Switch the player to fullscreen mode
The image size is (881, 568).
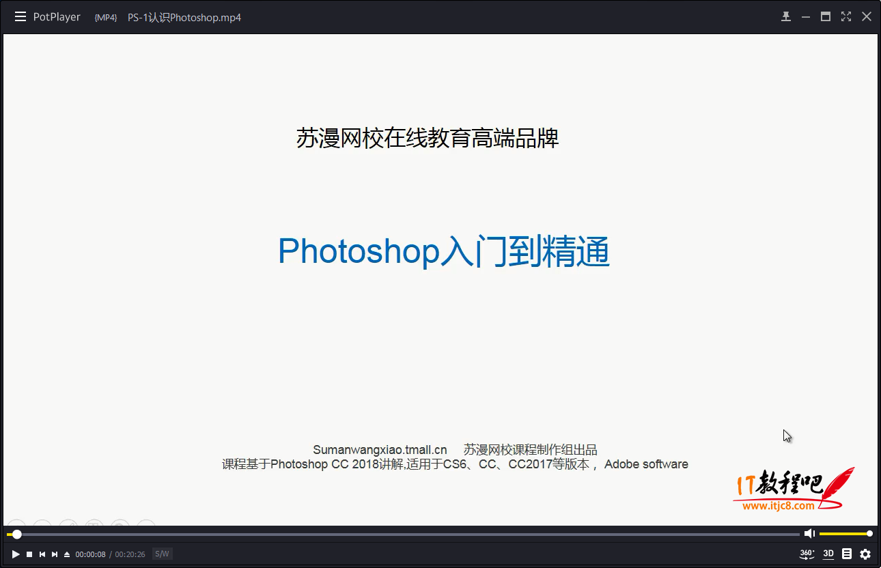click(x=846, y=17)
